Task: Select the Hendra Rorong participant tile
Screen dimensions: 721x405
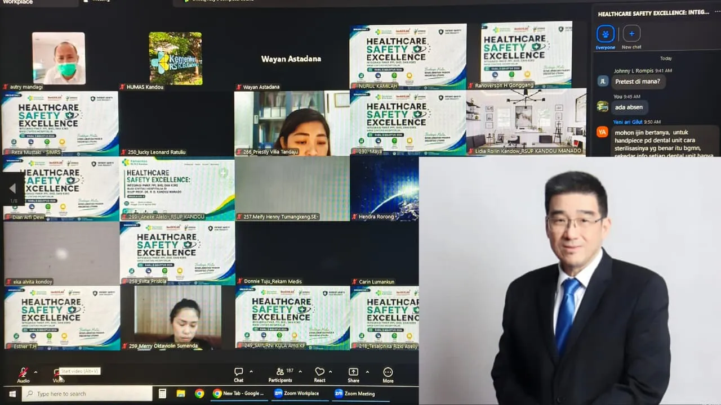Action: point(384,188)
